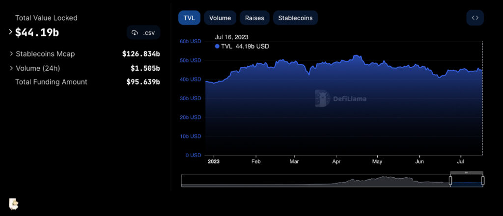Click the highlighted range window in the timeline

[467, 182]
